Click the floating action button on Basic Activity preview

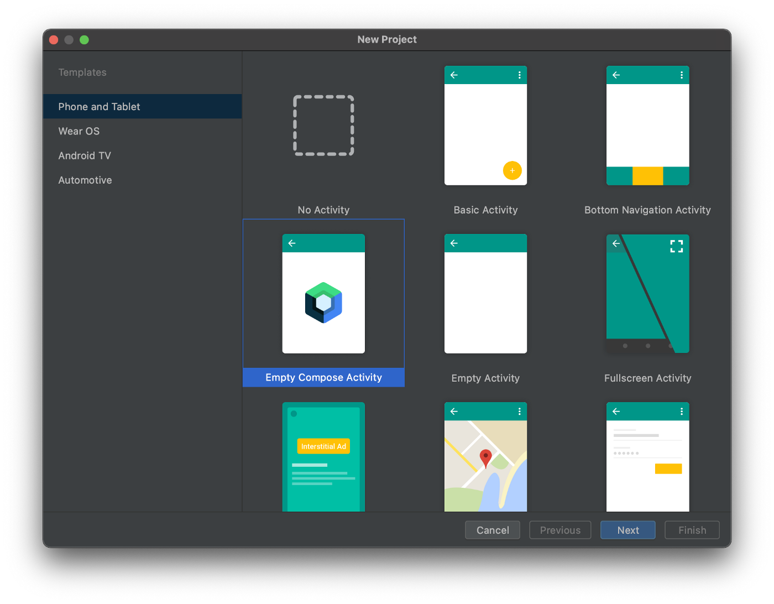(512, 170)
